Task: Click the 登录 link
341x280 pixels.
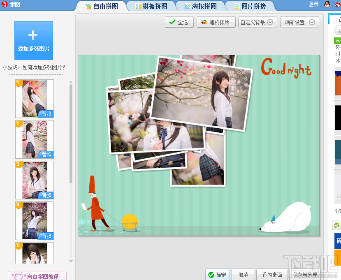Action: [313, 4]
